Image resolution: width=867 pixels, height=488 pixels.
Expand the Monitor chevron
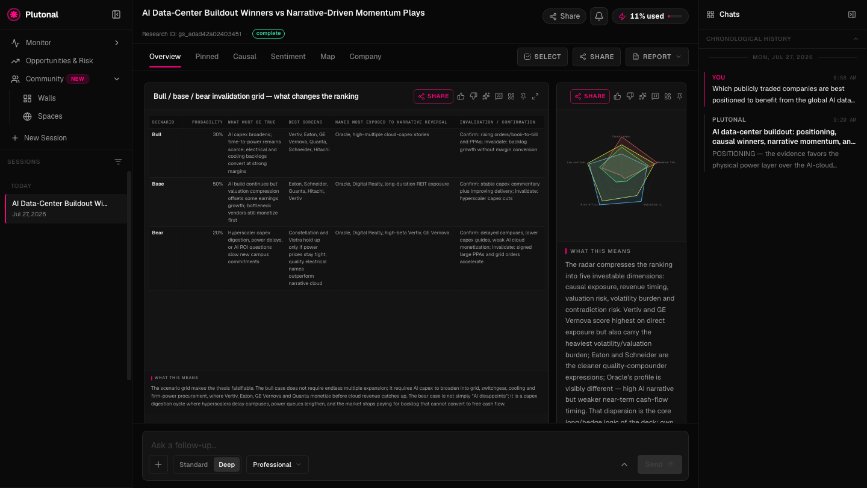pyautogui.click(x=117, y=43)
